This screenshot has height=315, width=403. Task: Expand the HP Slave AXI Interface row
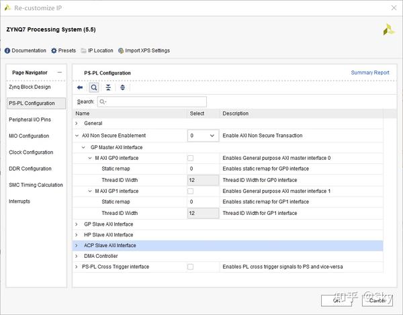tap(77, 234)
